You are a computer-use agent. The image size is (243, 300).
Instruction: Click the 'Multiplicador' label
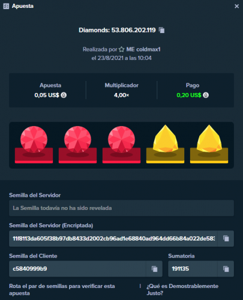coord(121,85)
